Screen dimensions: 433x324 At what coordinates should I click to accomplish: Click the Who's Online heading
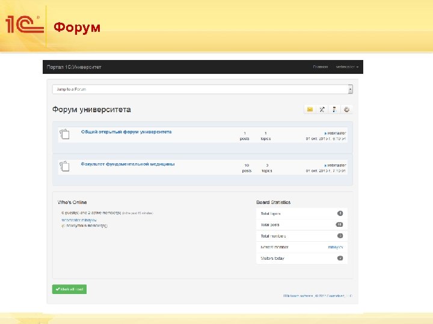pos(72,202)
